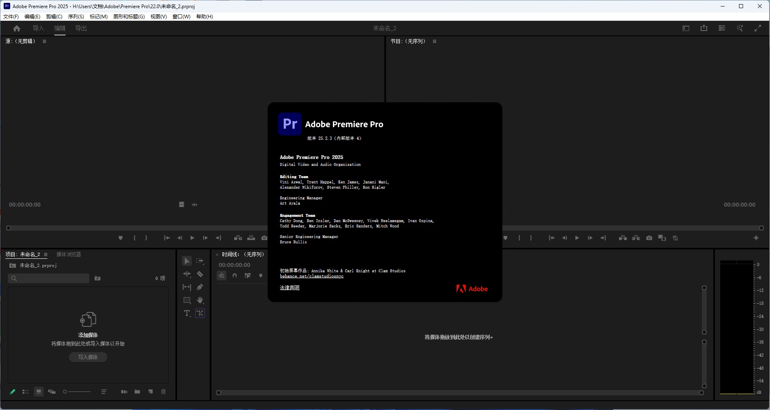This screenshot has width=770, height=410.
Task: Add marker in Source monitor
Action: tap(120, 238)
